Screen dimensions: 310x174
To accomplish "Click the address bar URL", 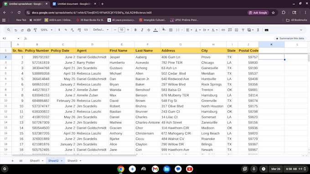I will (x=92, y=13).
